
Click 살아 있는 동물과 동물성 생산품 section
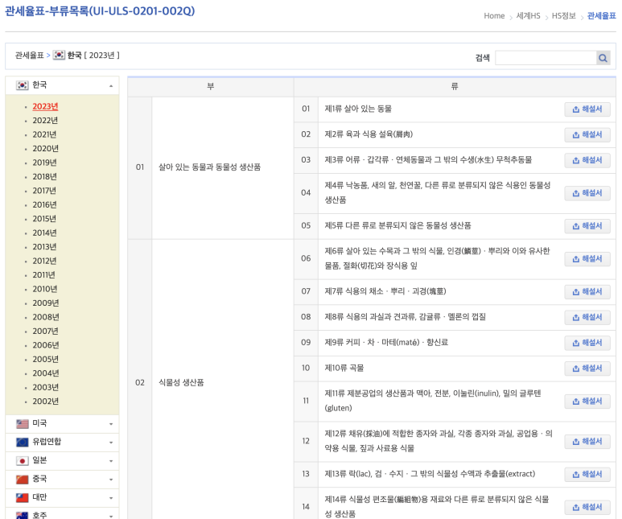coord(210,167)
